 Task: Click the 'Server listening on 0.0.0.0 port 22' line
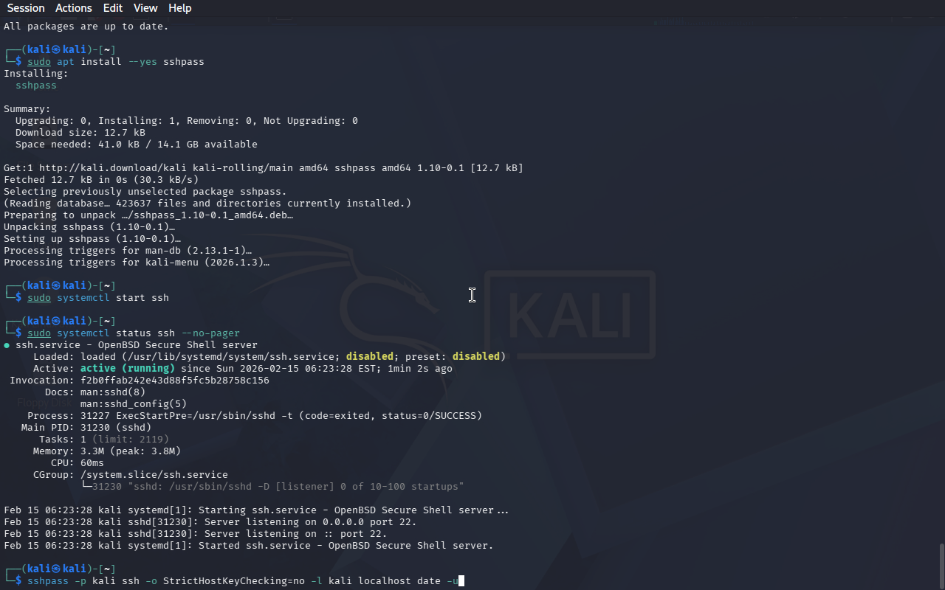(311, 522)
